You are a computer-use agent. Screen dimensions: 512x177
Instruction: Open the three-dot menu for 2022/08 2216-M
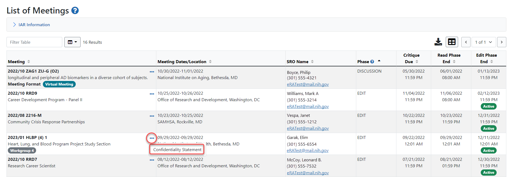[152, 116]
